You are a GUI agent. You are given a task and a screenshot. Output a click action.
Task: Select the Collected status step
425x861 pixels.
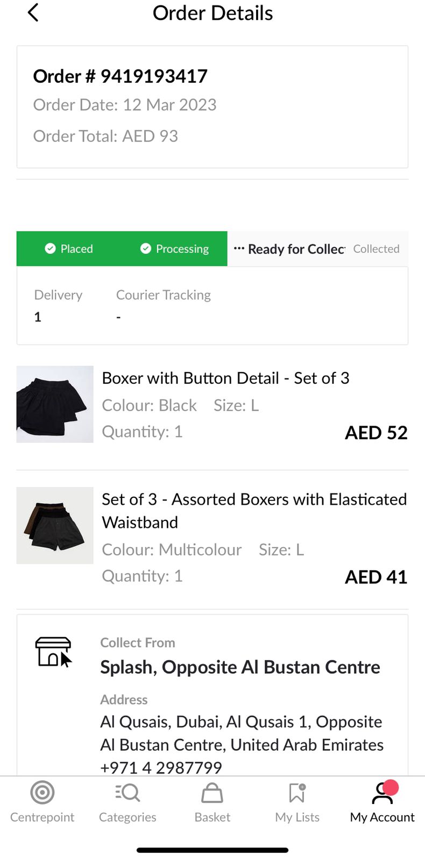click(x=376, y=249)
